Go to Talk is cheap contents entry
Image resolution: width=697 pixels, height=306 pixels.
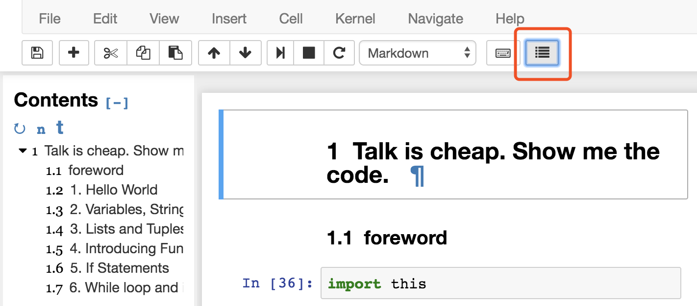pos(114,151)
